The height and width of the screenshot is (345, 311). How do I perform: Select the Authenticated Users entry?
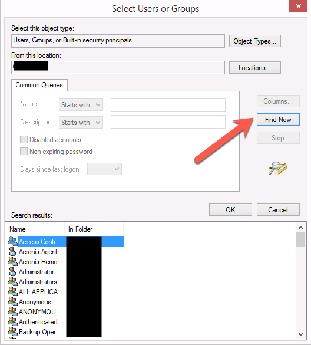point(41,322)
